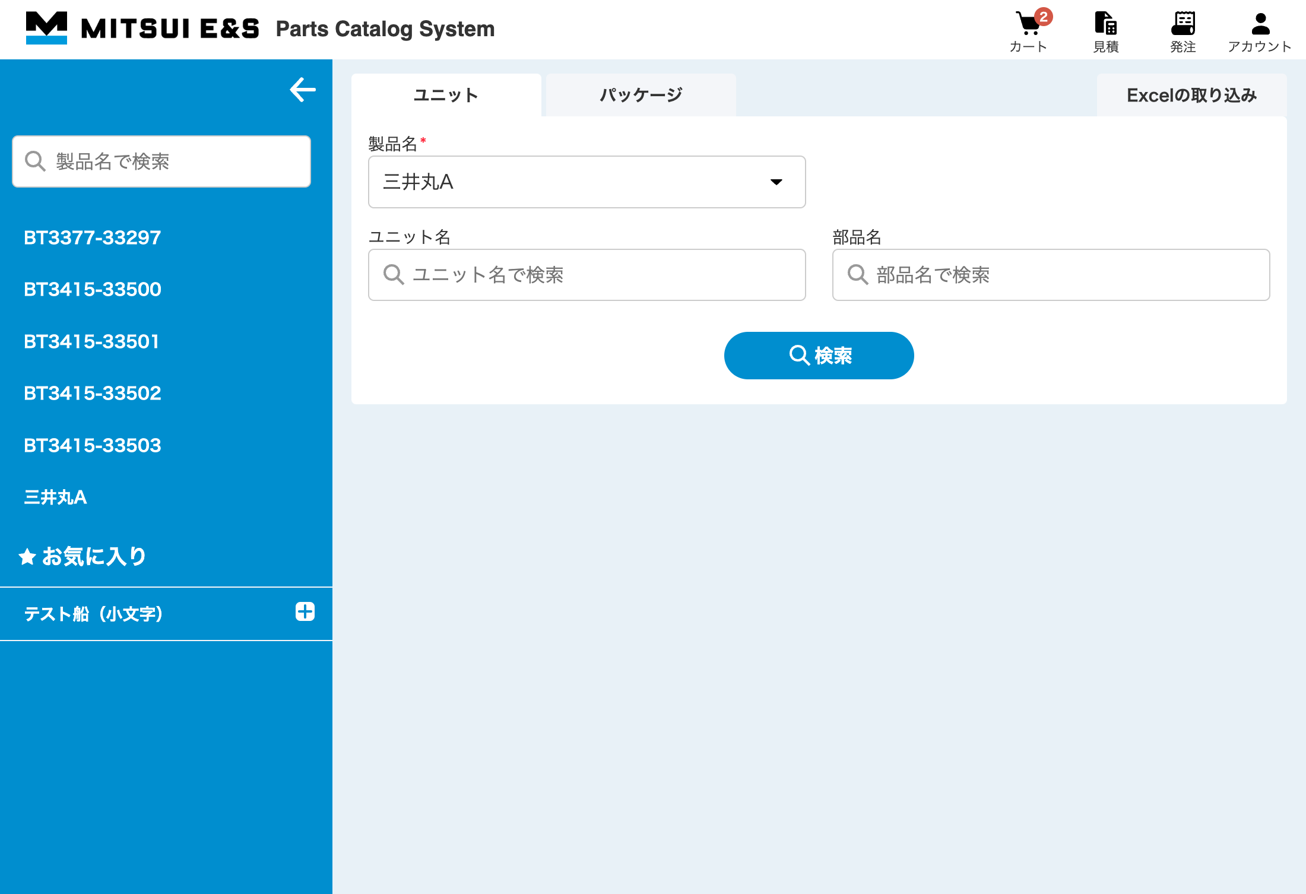The image size is (1306, 894).
Task: Select BT3415-33502 in the sidebar
Action: click(93, 393)
